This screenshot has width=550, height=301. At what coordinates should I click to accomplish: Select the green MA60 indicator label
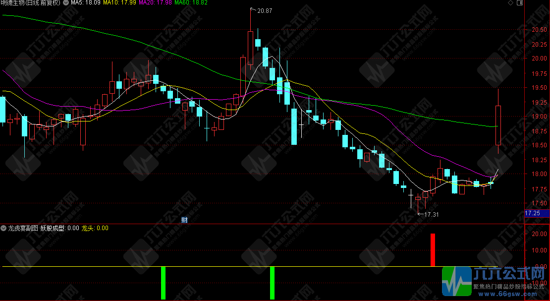click(191, 3)
